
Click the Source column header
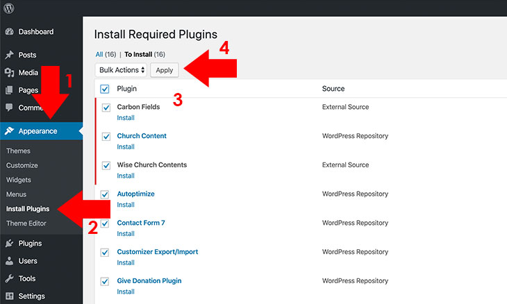coord(333,89)
